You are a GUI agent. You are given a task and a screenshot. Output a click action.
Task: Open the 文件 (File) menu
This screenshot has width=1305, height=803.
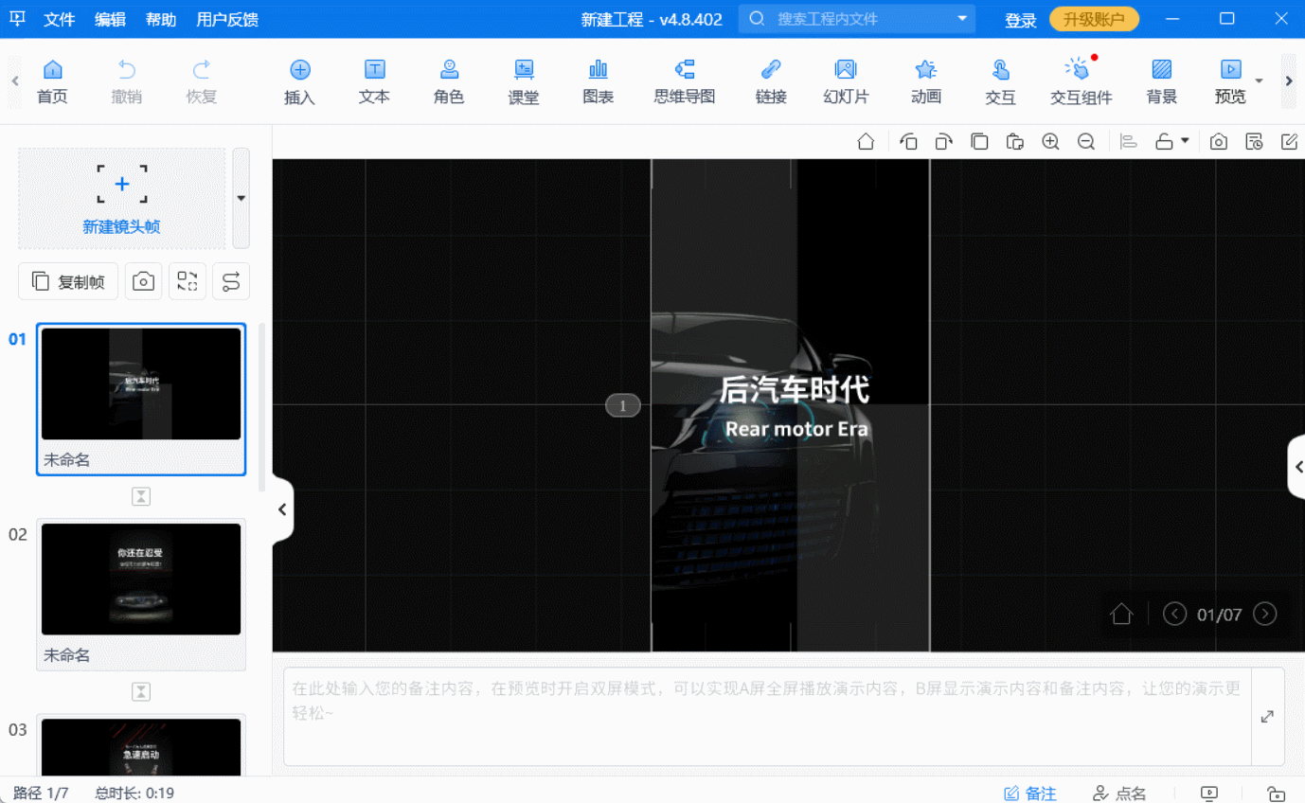[x=60, y=19]
